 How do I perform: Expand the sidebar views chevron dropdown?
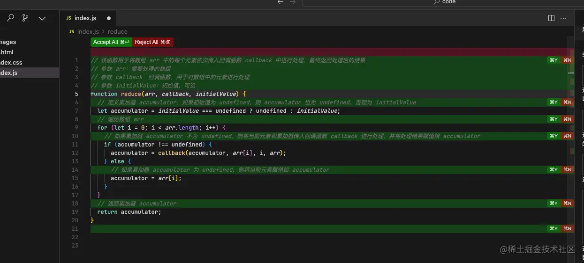click(42, 18)
